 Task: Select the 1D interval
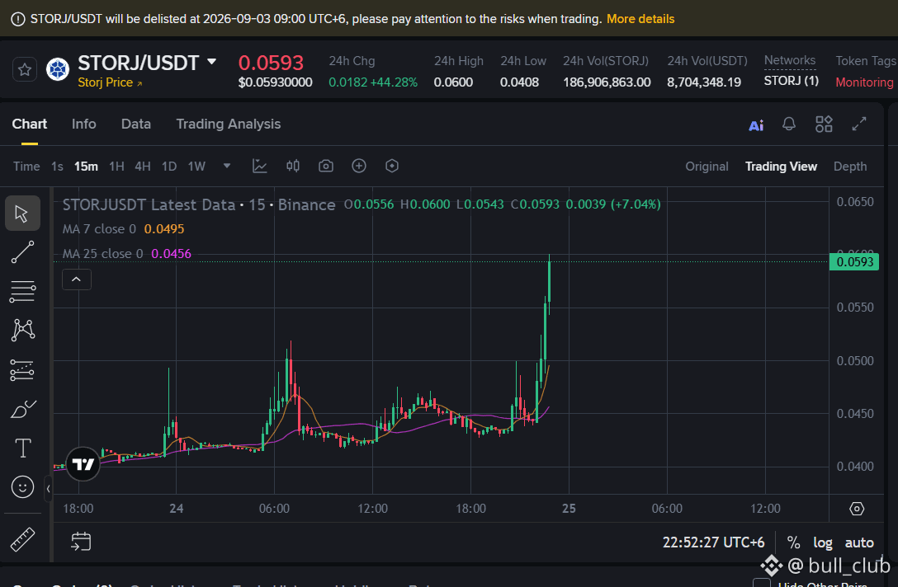pyautogui.click(x=169, y=167)
